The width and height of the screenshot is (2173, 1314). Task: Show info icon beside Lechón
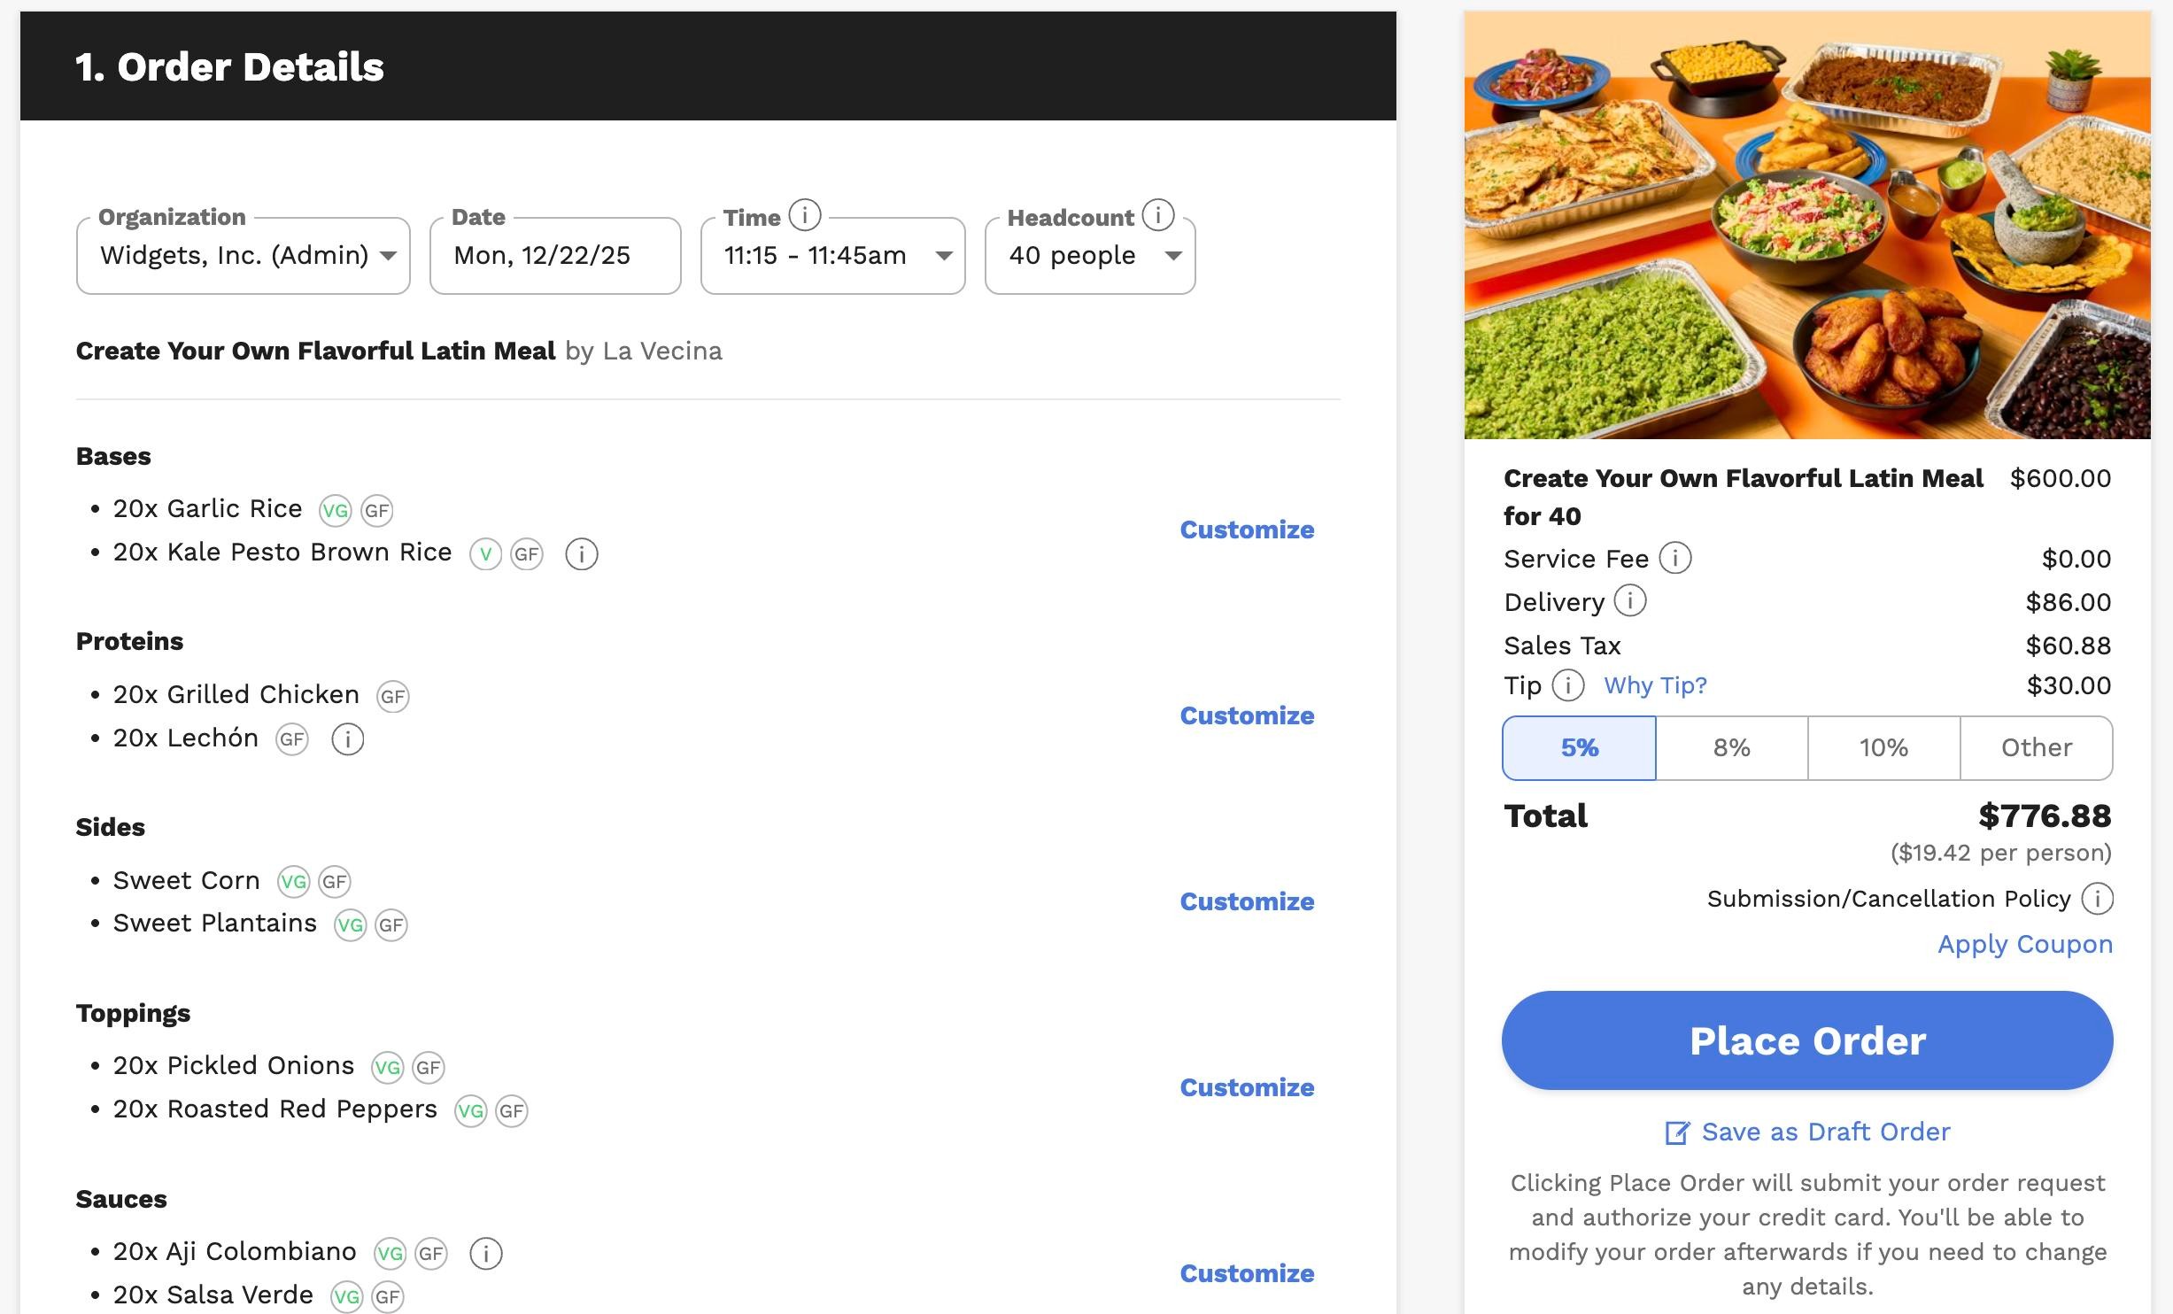click(347, 739)
